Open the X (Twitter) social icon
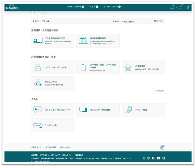The width and height of the screenshot is (196, 167). 144,158
